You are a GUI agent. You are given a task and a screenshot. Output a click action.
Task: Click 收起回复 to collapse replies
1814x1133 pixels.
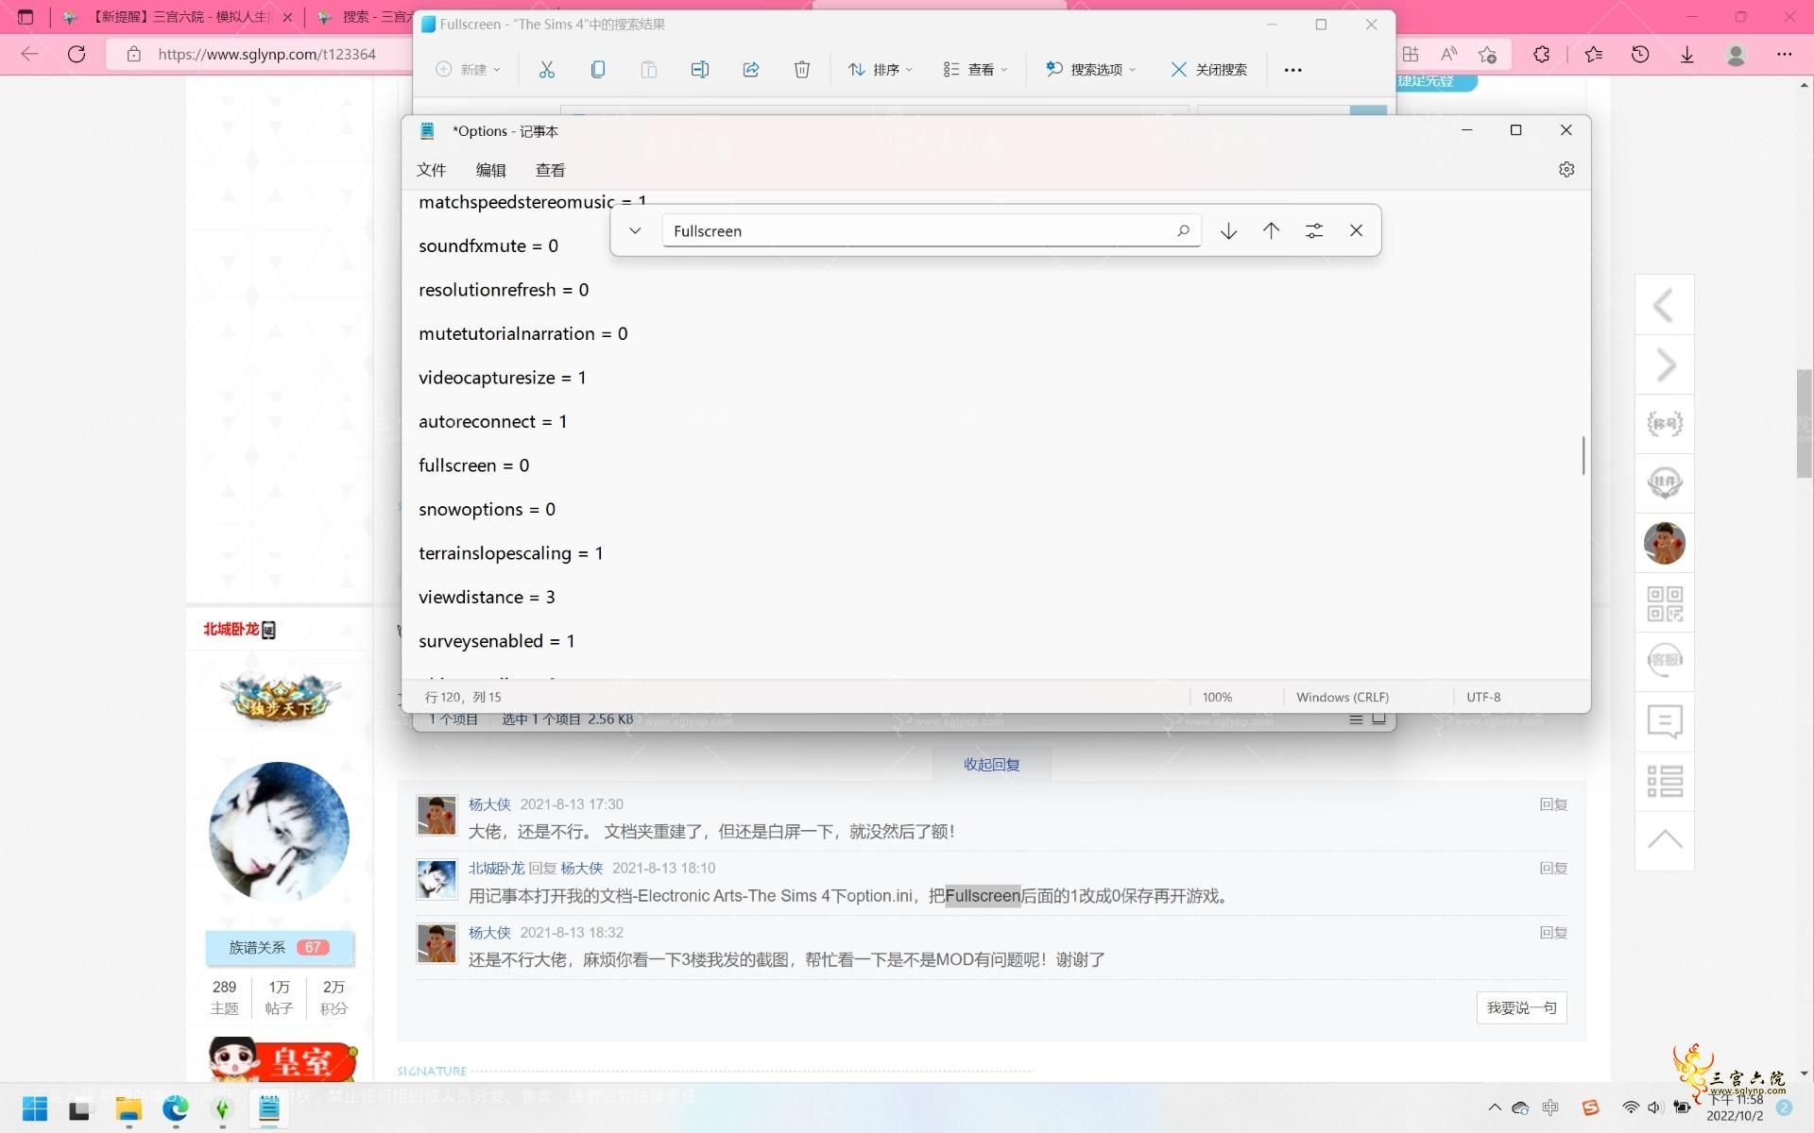click(x=991, y=764)
